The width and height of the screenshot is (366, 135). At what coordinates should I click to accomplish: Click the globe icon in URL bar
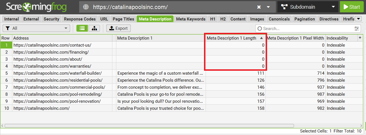tap(86, 7)
